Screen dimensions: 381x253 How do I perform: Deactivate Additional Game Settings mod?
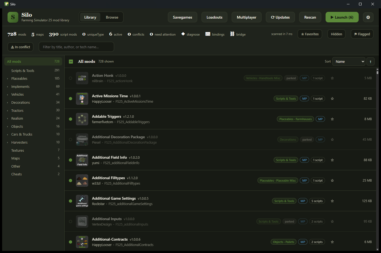coord(70,201)
